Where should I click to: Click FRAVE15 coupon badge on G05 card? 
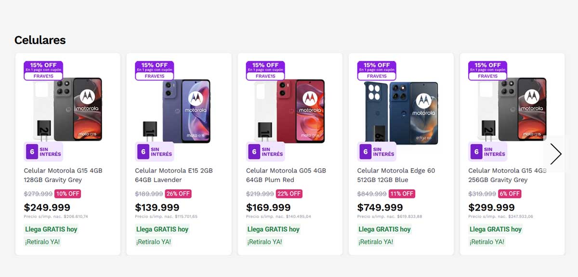pyautogui.click(x=265, y=76)
